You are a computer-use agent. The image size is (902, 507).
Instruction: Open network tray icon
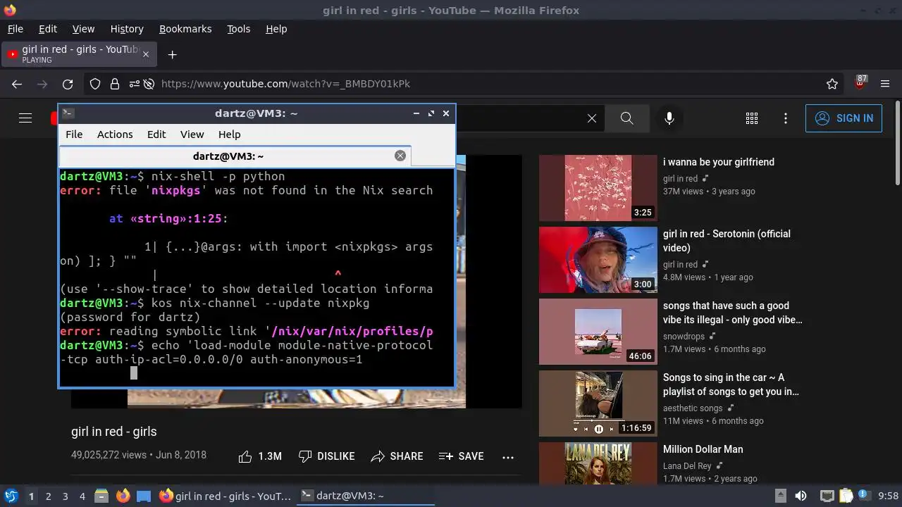[827, 496]
